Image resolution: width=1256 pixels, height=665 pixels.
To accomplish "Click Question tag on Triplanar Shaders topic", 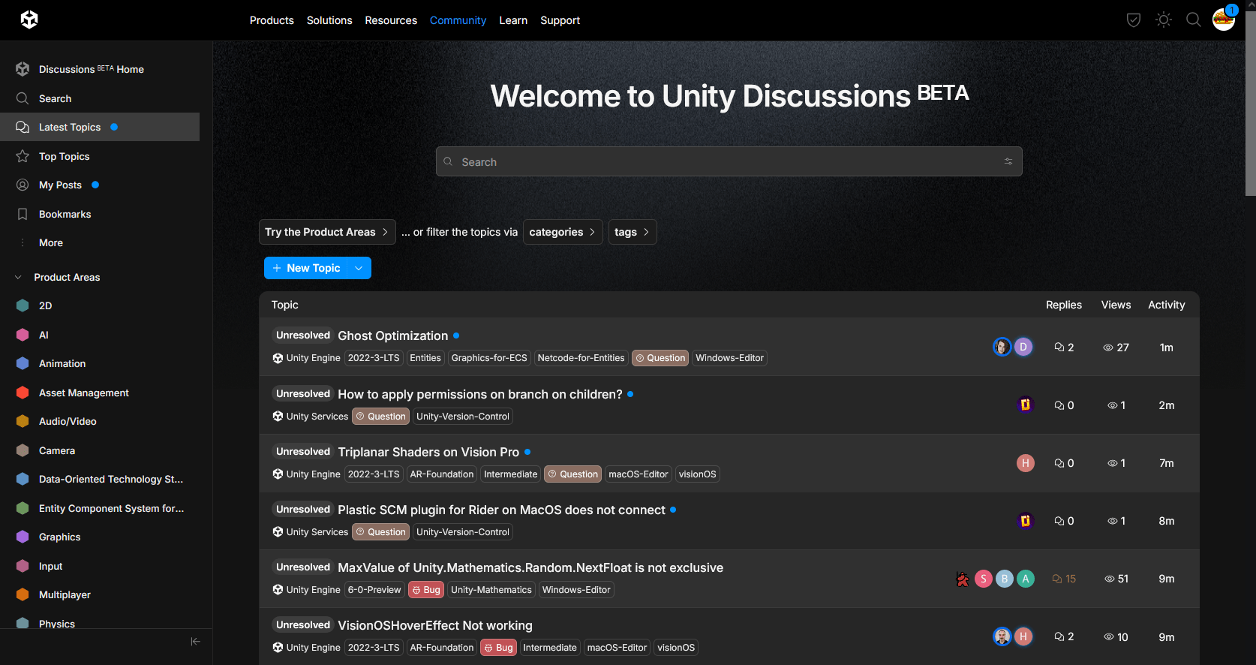I will [572, 474].
